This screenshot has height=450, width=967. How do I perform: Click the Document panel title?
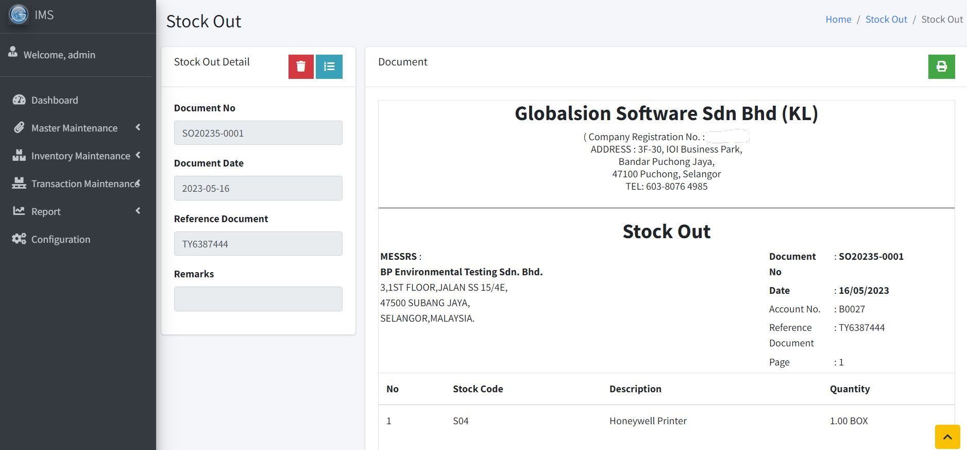point(403,62)
